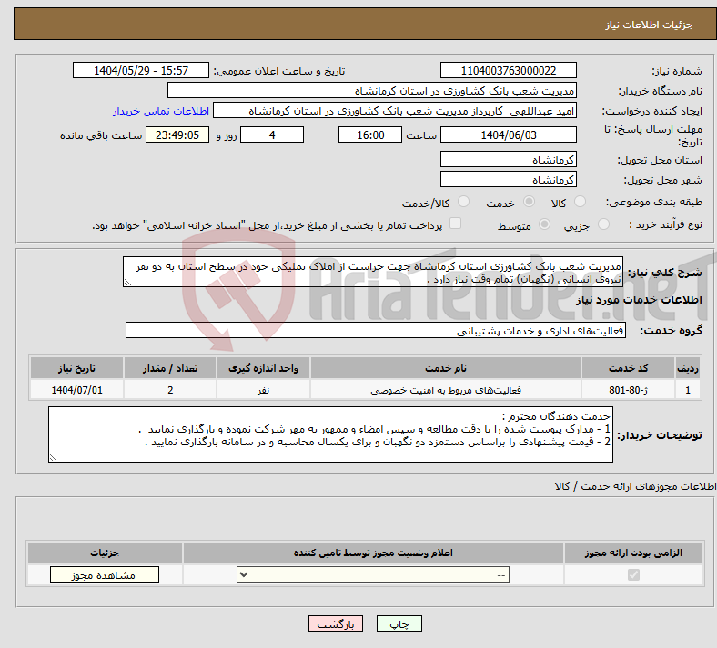Click the کد خدمت column header
Screen dimensions: 717x648
[629, 368]
